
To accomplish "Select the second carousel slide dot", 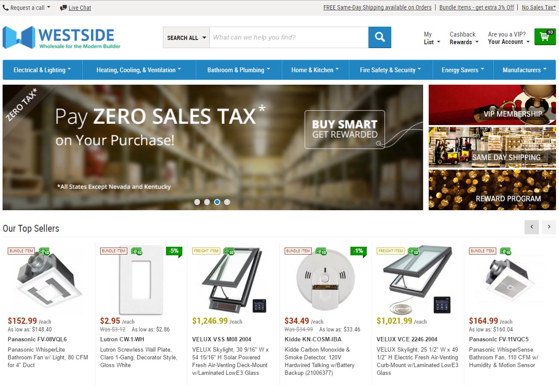I will pos(207,202).
